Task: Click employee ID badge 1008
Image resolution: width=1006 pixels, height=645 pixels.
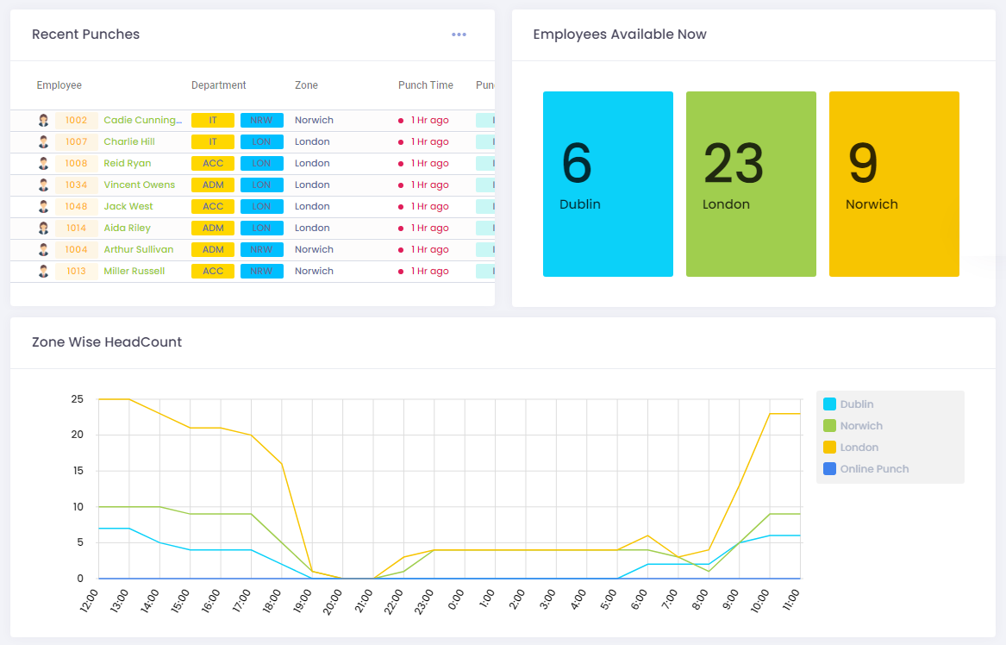Action: click(77, 163)
